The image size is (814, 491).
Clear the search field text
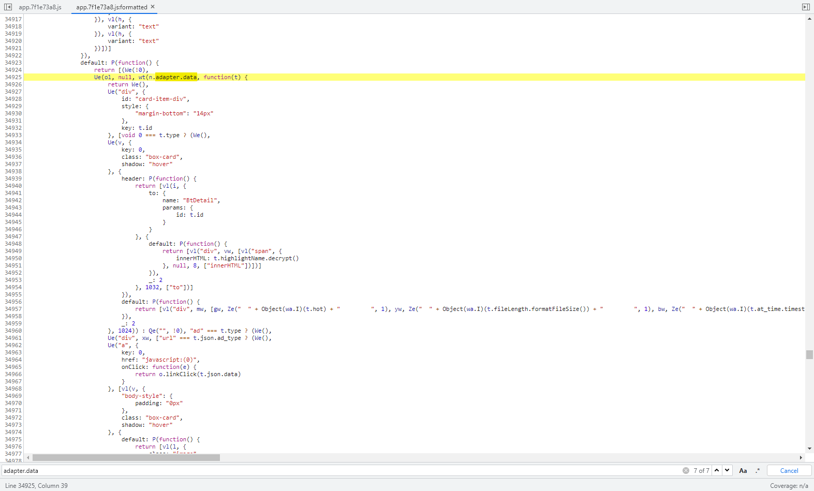[x=686, y=470]
